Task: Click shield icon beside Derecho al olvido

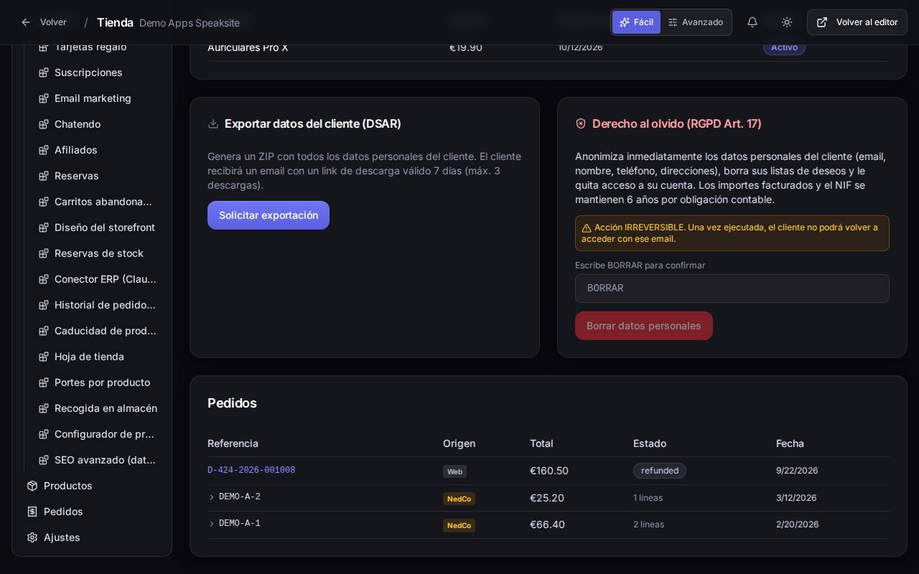Action: click(581, 123)
